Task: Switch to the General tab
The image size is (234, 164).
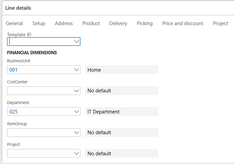Action: 14,23
